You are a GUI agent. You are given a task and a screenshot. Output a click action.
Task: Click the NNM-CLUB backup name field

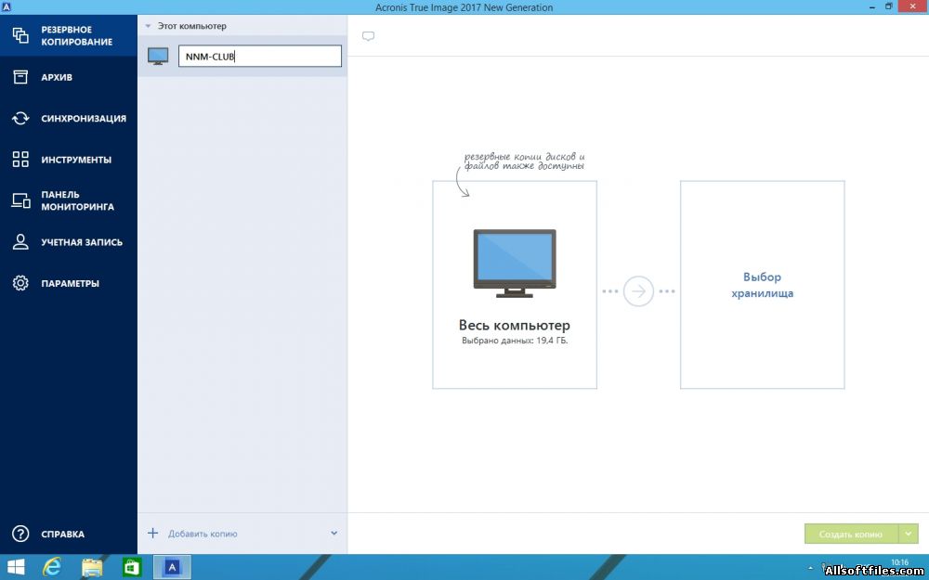pos(259,57)
